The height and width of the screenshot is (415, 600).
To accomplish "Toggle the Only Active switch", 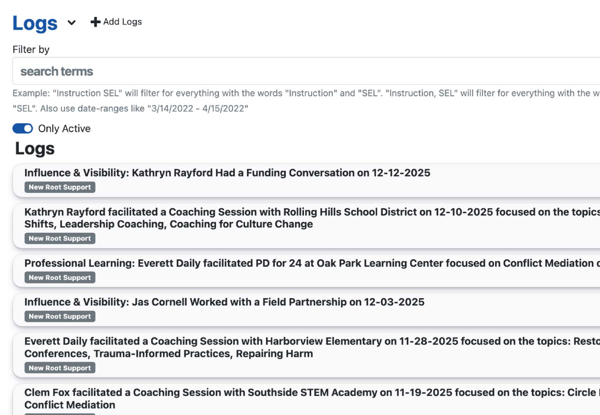I will [x=23, y=128].
